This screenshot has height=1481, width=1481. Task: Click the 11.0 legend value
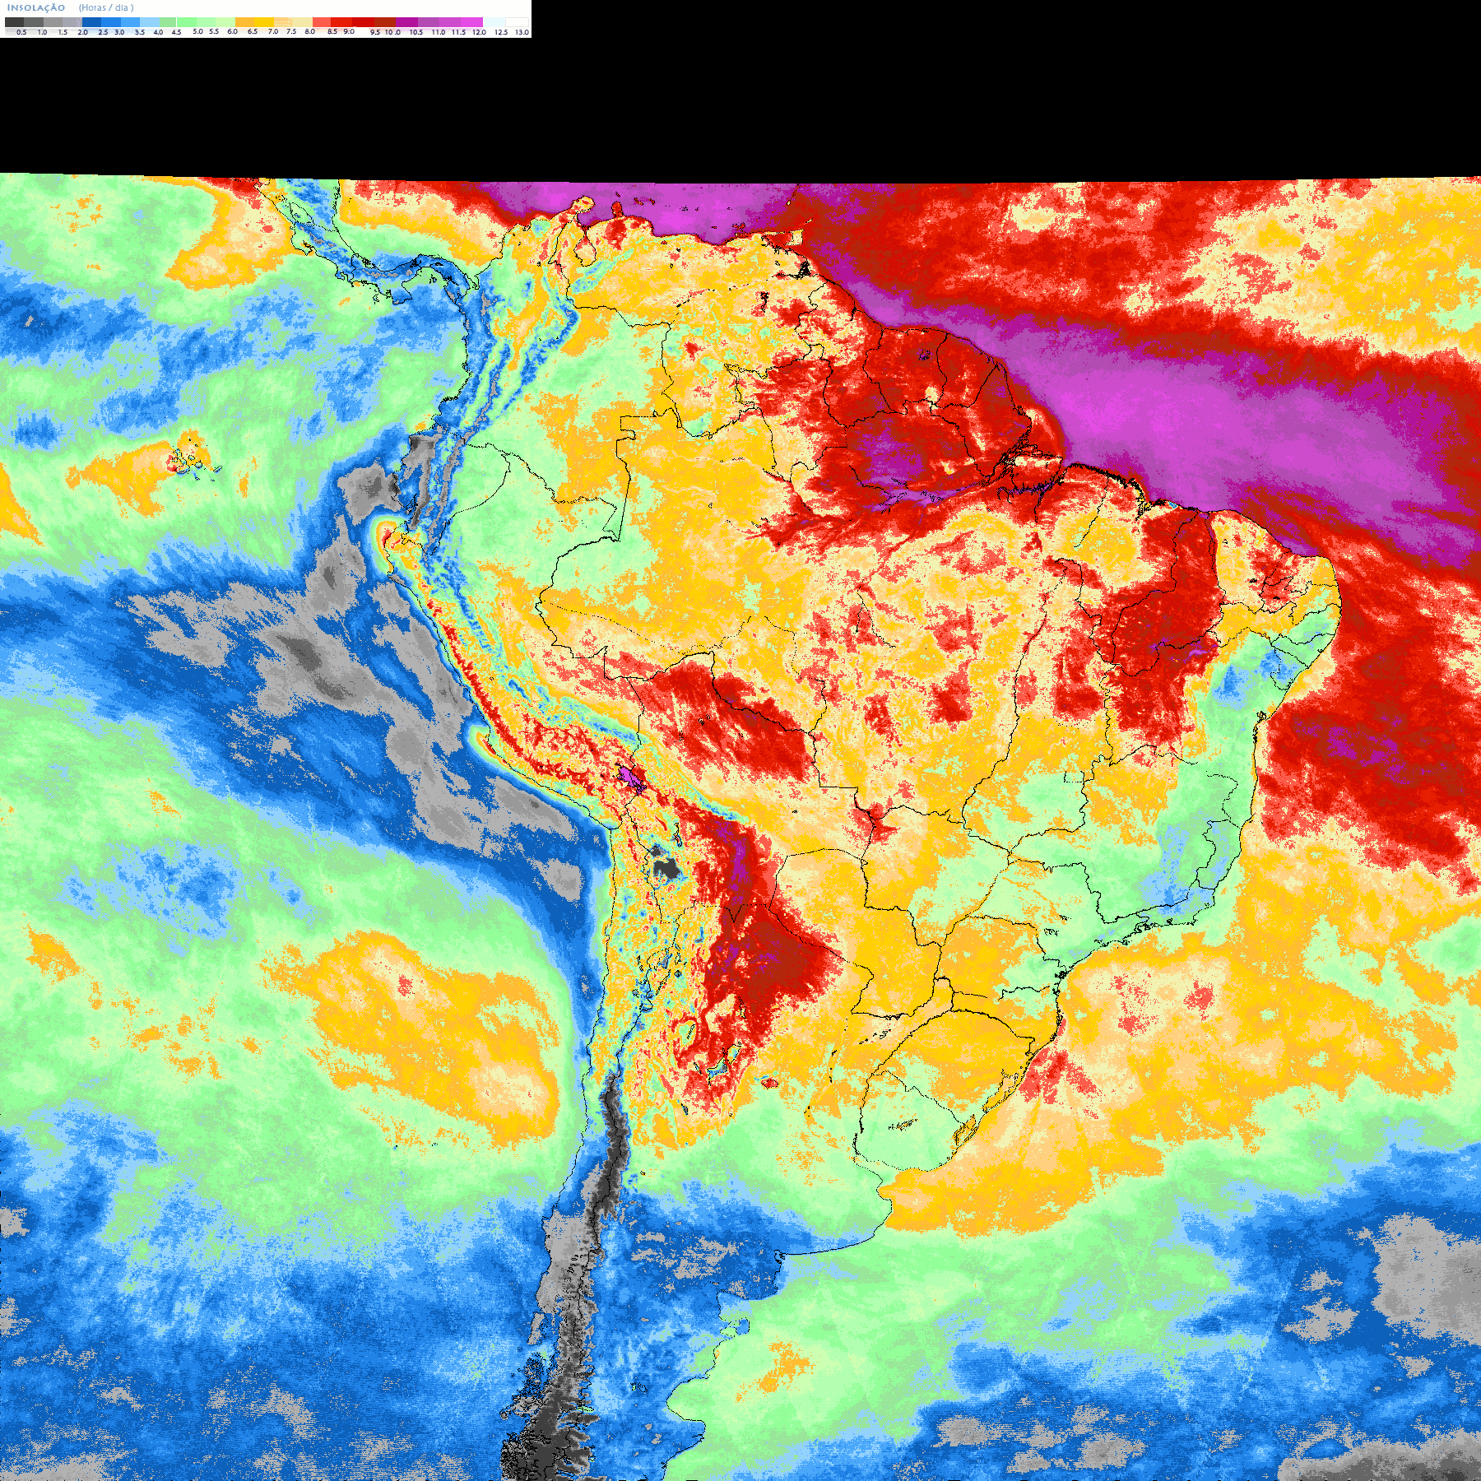pos(439,32)
